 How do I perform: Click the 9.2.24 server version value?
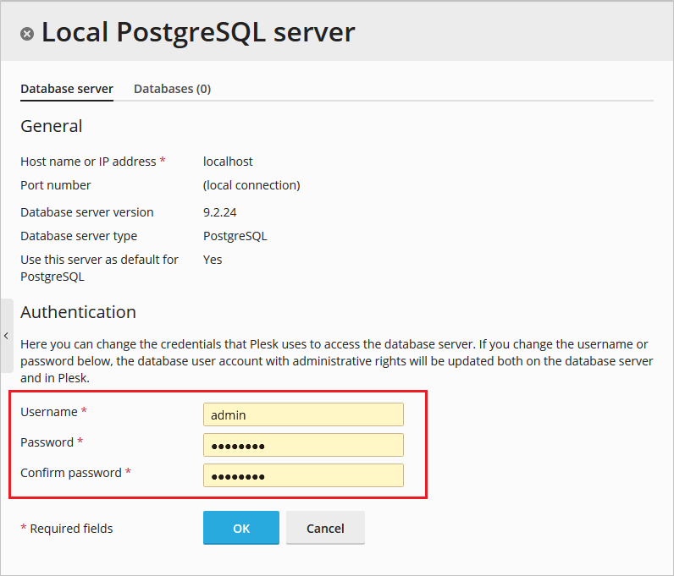(x=221, y=211)
